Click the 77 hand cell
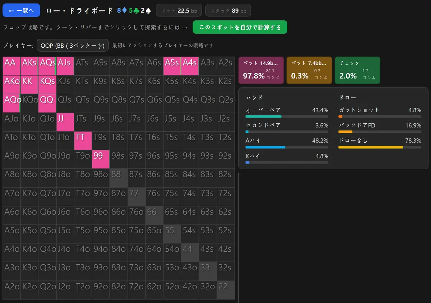Viewport: 431px width, 303px height. click(x=136, y=197)
